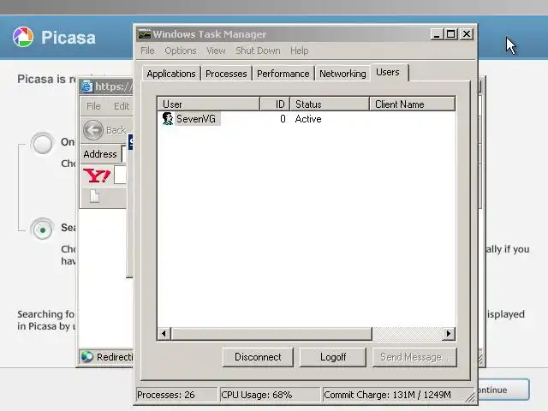
Task: Open the File menu in the browser window
Action: [x=93, y=106]
